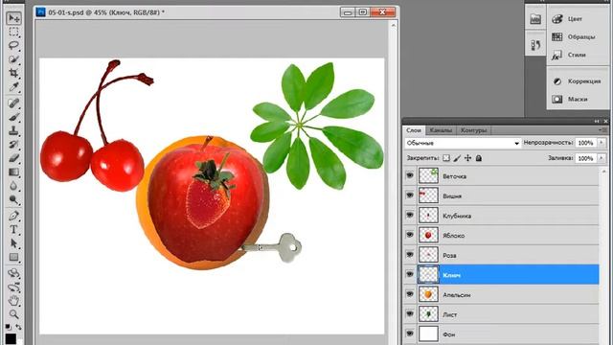The image size is (613, 345).
Task: Toggle lock transparent pixels
Action: [x=446, y=158]
